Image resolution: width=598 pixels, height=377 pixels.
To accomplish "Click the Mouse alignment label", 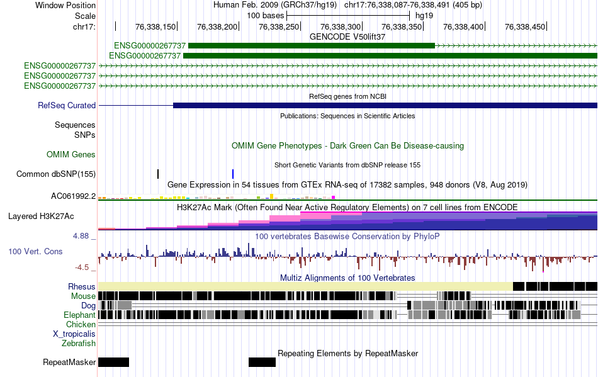I will pos(83,296).
